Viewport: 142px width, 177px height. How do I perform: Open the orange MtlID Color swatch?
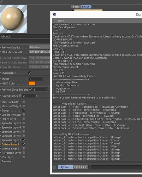coord(32,83)
